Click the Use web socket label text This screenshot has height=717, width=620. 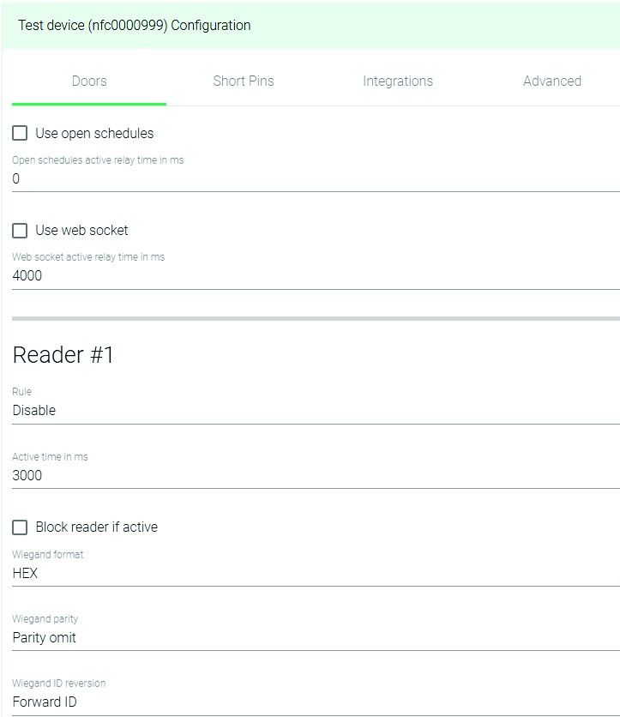(x=81, y=231)
